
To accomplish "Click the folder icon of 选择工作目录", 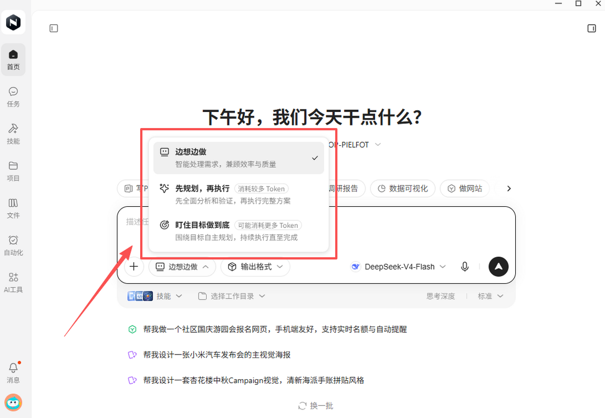I will [x=202, y=296].
